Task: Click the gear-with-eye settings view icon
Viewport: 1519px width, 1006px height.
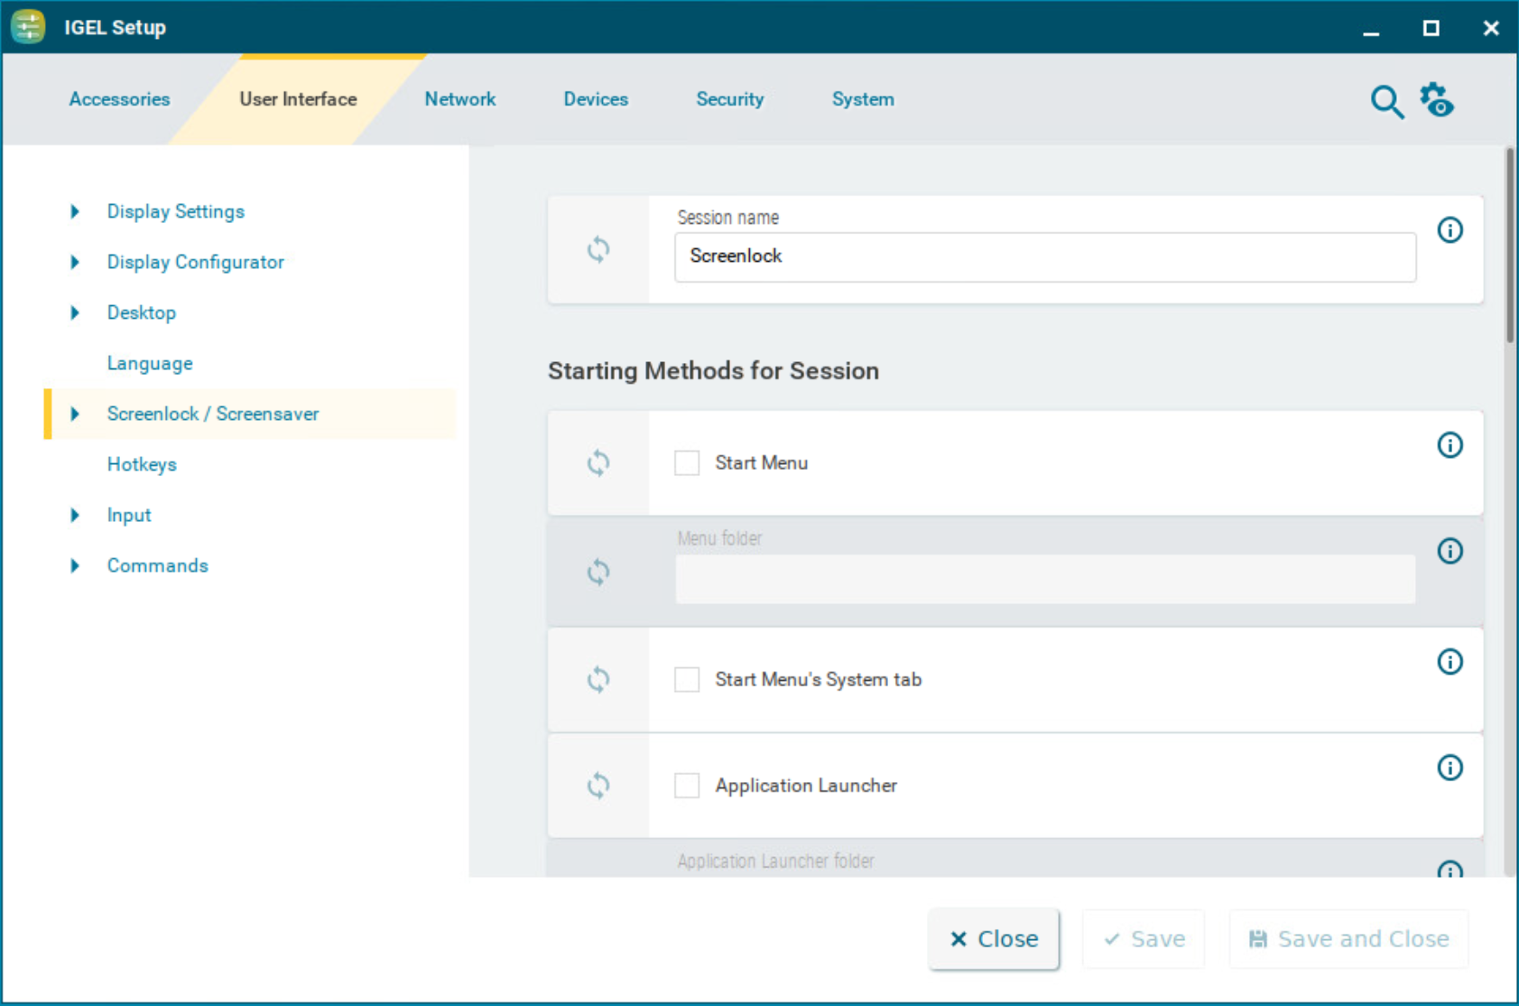Action: pyautogui.click(x=1437, y=100)
